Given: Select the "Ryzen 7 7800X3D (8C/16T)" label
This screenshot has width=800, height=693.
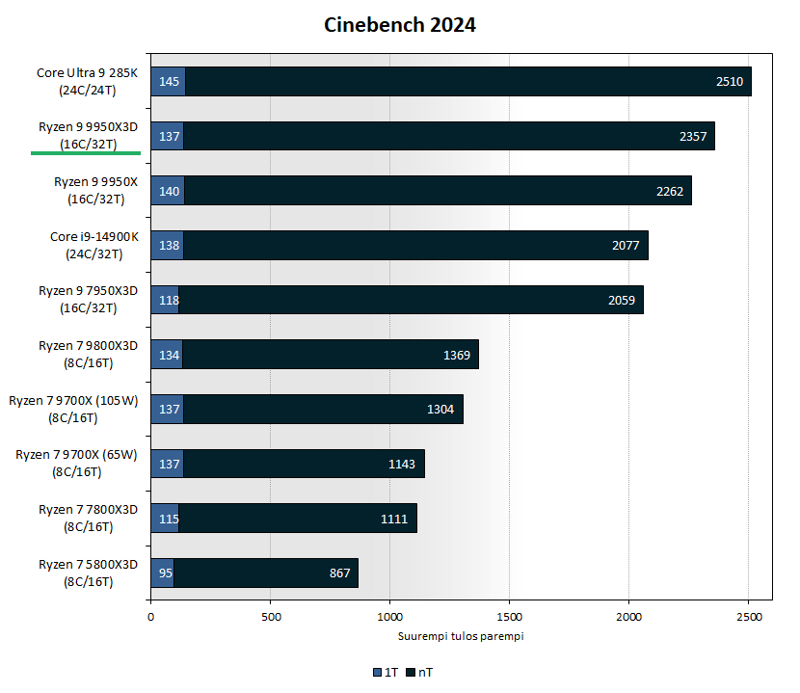Looking at the screenshot, I should [x=89, y=518].
